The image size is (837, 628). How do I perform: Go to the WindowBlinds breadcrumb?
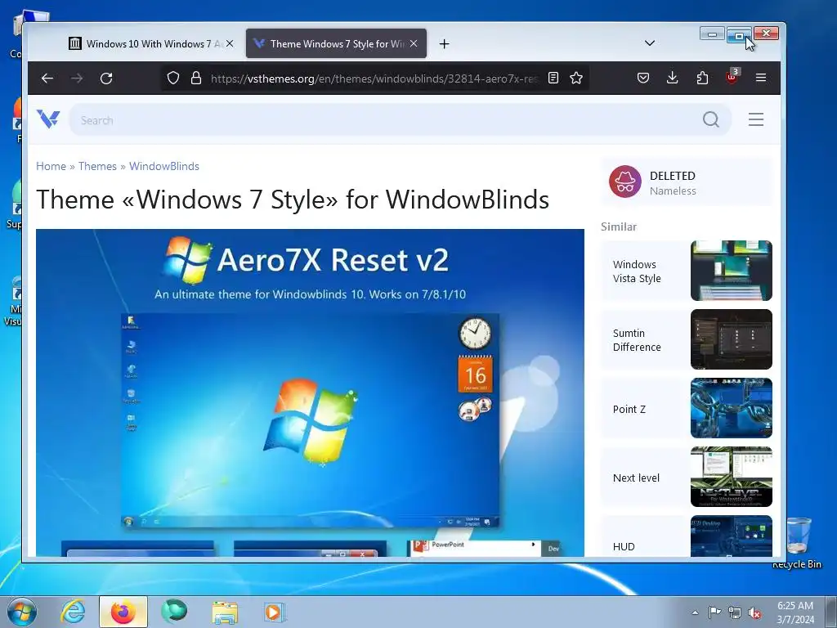pos(163,166)
